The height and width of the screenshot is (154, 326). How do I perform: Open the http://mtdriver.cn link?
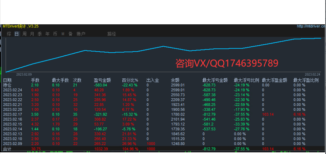(311, 26)
